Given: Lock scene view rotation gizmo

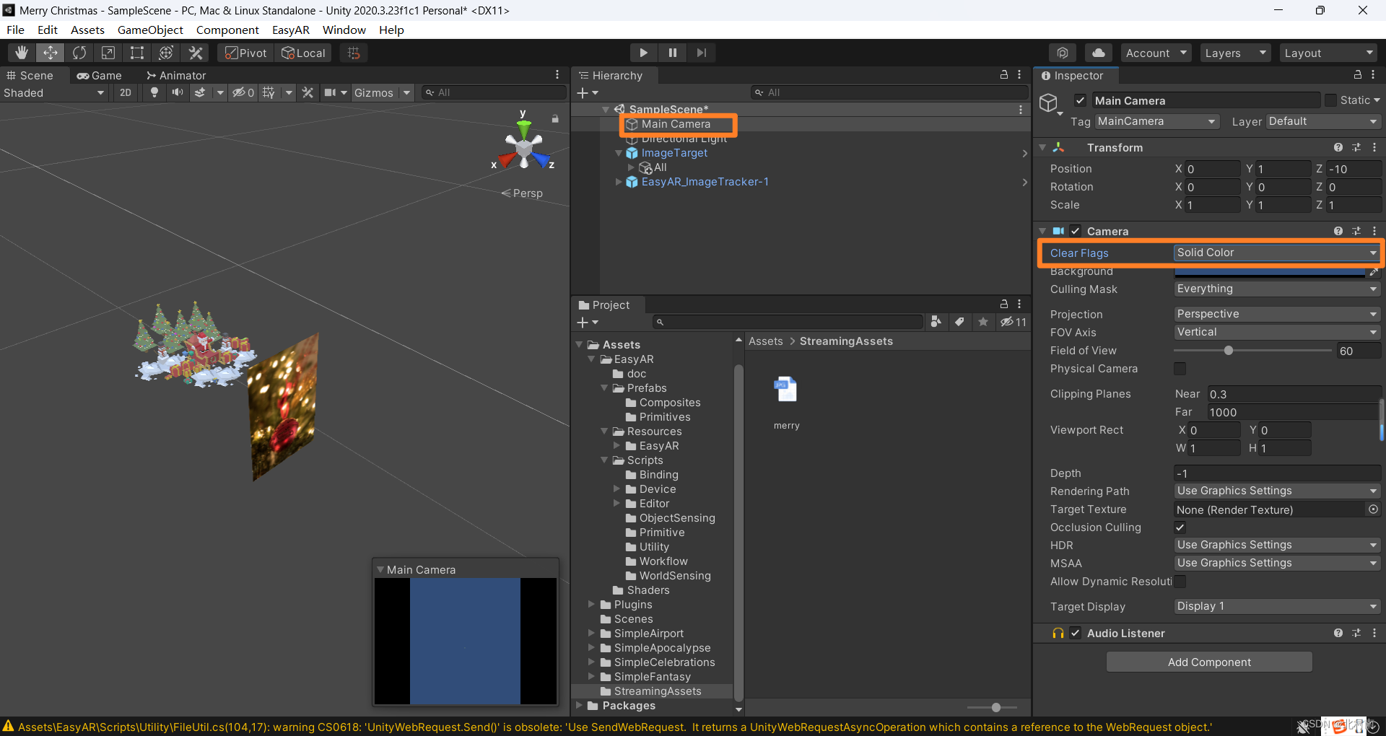Looking at the screenshot, I should click(x=555, y=118).
